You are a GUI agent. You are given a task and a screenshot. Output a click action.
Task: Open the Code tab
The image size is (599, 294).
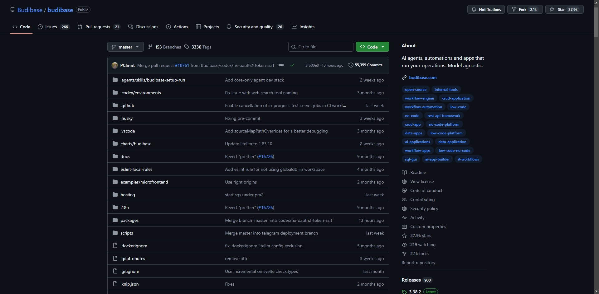[x=22, y=27]
